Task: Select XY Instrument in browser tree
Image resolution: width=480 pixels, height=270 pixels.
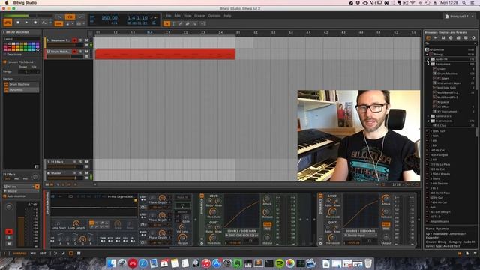Action: pyautogui.click(x=447, y=112)
